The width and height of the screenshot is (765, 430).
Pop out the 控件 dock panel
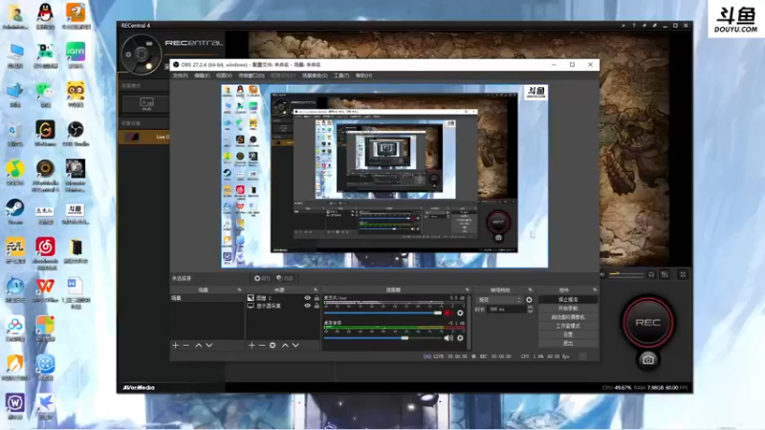[x=594, y=290]
